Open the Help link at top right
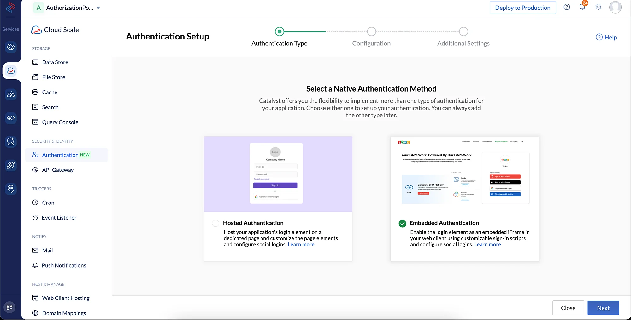Viewport: 631px width, 320px height. pyautogui.click(x=606, y=37)
